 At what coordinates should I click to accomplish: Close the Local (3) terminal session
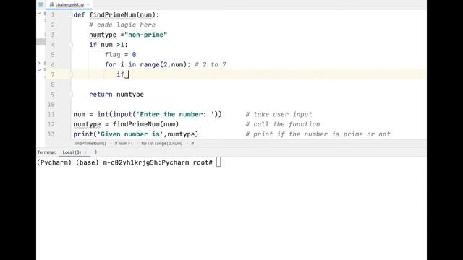coord(85,152)
